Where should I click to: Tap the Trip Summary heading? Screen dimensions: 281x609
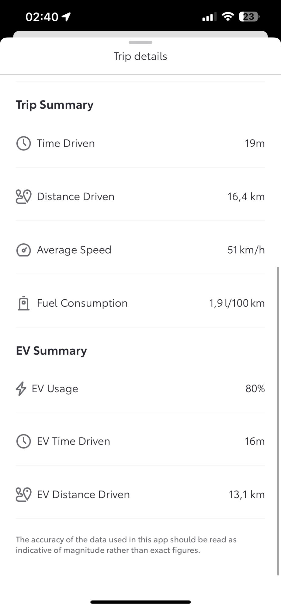[55, 105]
